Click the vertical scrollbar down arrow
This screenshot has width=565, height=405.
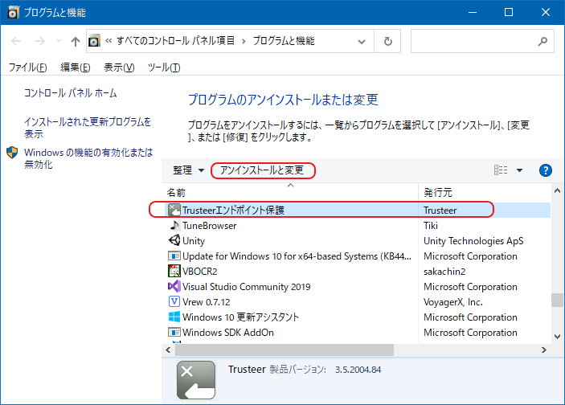pyautogui.click(x=557, y=337)
